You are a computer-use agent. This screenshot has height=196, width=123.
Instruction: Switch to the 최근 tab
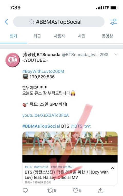click(37, 36)
